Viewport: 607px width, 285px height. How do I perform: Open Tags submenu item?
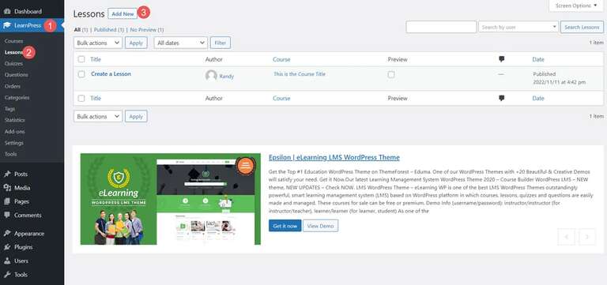click(x=10, y=109)
